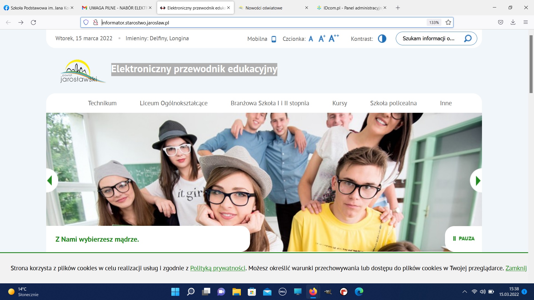Adjust the 133% zoom level indicator

coord(434,22)
